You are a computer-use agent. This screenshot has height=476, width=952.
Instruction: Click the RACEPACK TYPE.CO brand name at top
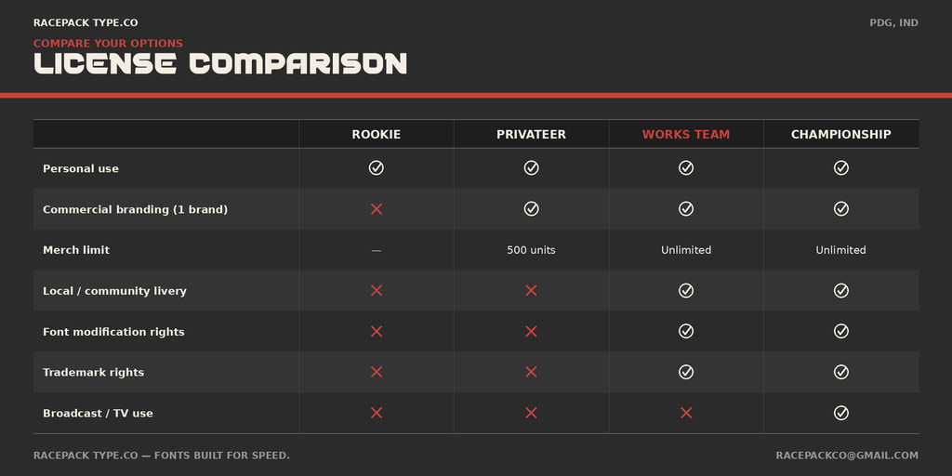[86, 23]
